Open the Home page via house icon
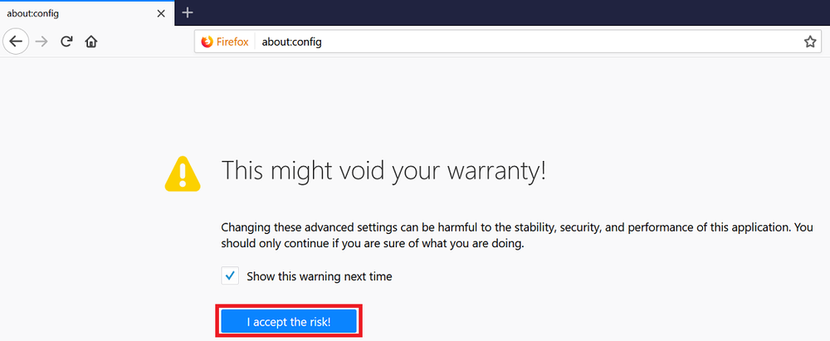 pos(91,41)
